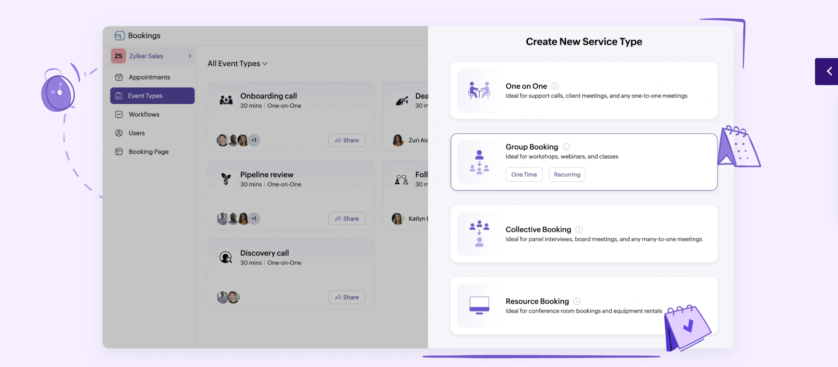
Task: Click the Pipeline review "30 mins" duration text
Action: click(x=251, y=184)
